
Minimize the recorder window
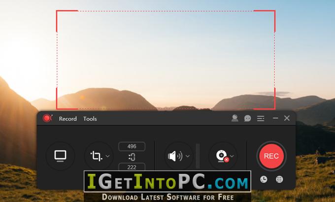tap(275, 118)
